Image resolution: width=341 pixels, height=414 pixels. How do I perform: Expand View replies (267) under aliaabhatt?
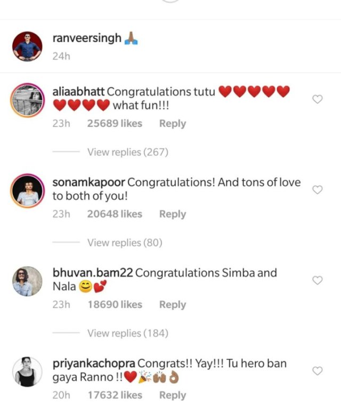pos(127,152)
